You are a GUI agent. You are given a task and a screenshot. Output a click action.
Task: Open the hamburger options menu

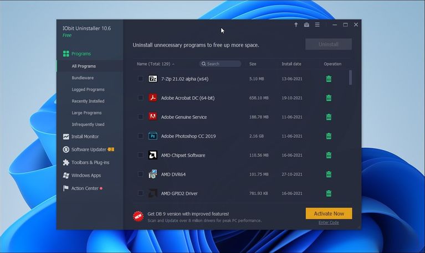[x=317, y=25]
